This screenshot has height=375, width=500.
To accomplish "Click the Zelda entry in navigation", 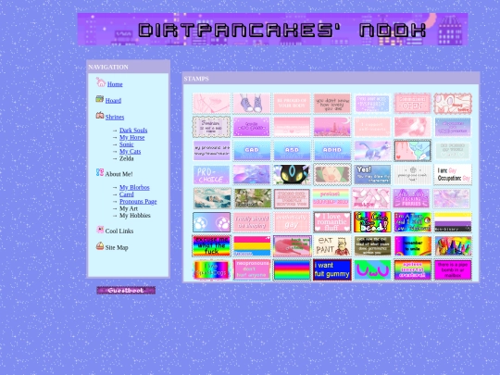I will point(126,158).
